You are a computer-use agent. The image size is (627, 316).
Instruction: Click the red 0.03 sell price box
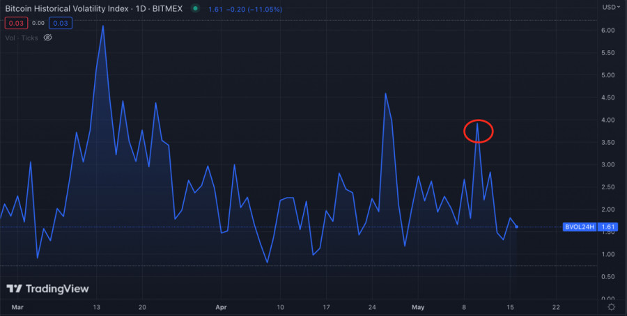pos(15,23)
